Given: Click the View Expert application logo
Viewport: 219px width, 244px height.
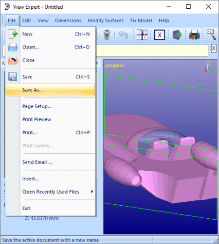Looking at the screenshot, I should click(7, 7).
